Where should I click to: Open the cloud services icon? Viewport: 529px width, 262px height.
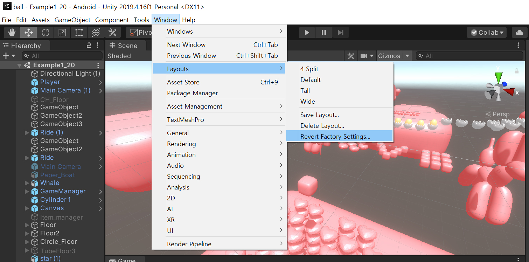(520, 33)
